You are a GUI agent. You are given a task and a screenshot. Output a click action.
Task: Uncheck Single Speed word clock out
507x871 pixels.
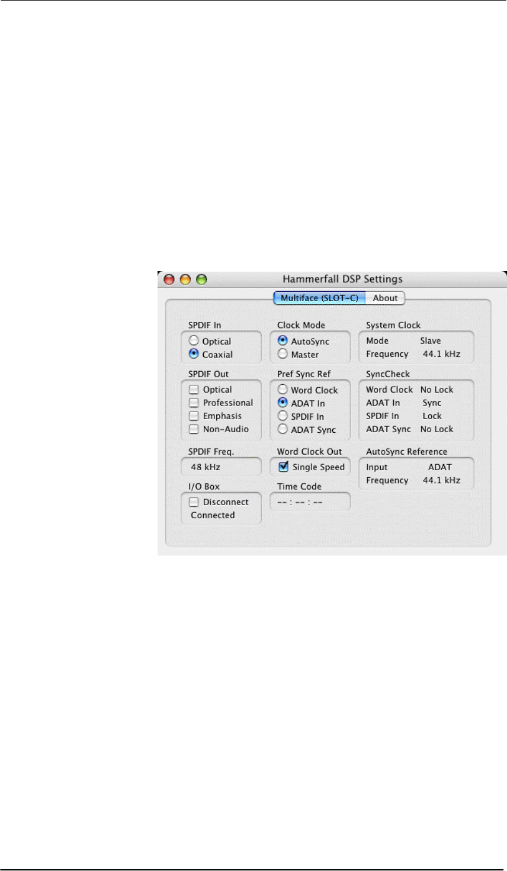pyautogui.click(x=283, y=467)
